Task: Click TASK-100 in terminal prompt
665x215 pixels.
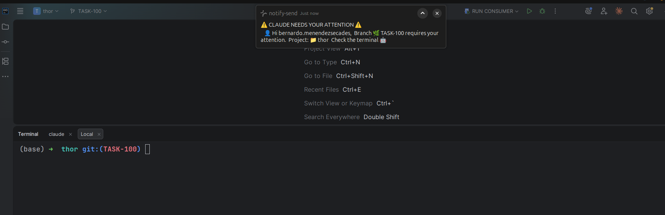Action: (120, 149)
